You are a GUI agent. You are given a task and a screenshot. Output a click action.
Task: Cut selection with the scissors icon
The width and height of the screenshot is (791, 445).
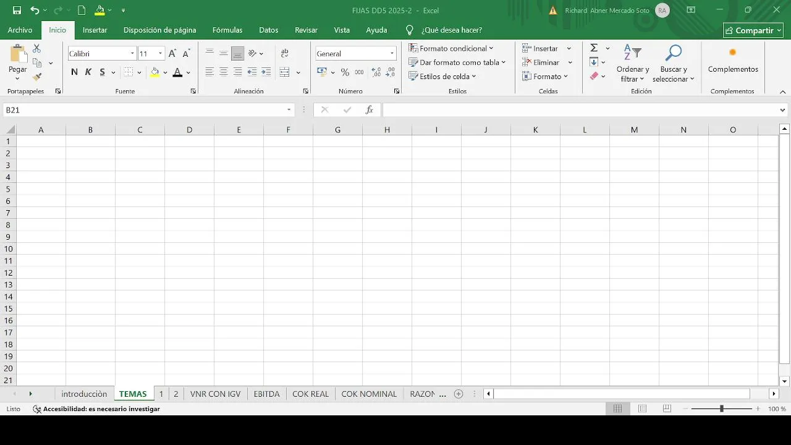[36, 48]
